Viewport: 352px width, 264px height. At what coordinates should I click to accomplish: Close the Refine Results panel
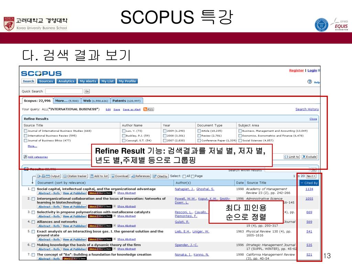[313, 119]
